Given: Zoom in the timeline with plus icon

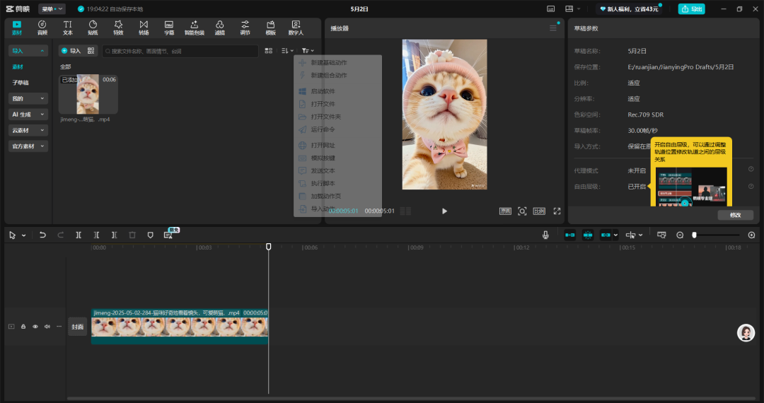Looking at the screenshot, I should coord(751,235).
